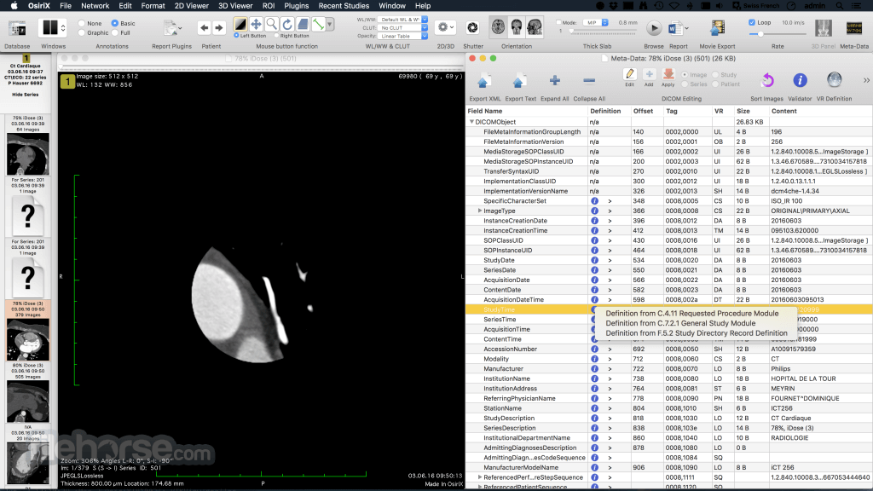The height and width of the screenshot is (491, 873).
Task: Open the ROI menu
Action: [x=269, y=6]
